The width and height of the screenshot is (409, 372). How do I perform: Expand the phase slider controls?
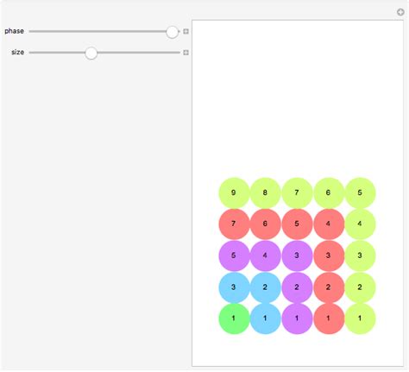(x=186, y=31)
